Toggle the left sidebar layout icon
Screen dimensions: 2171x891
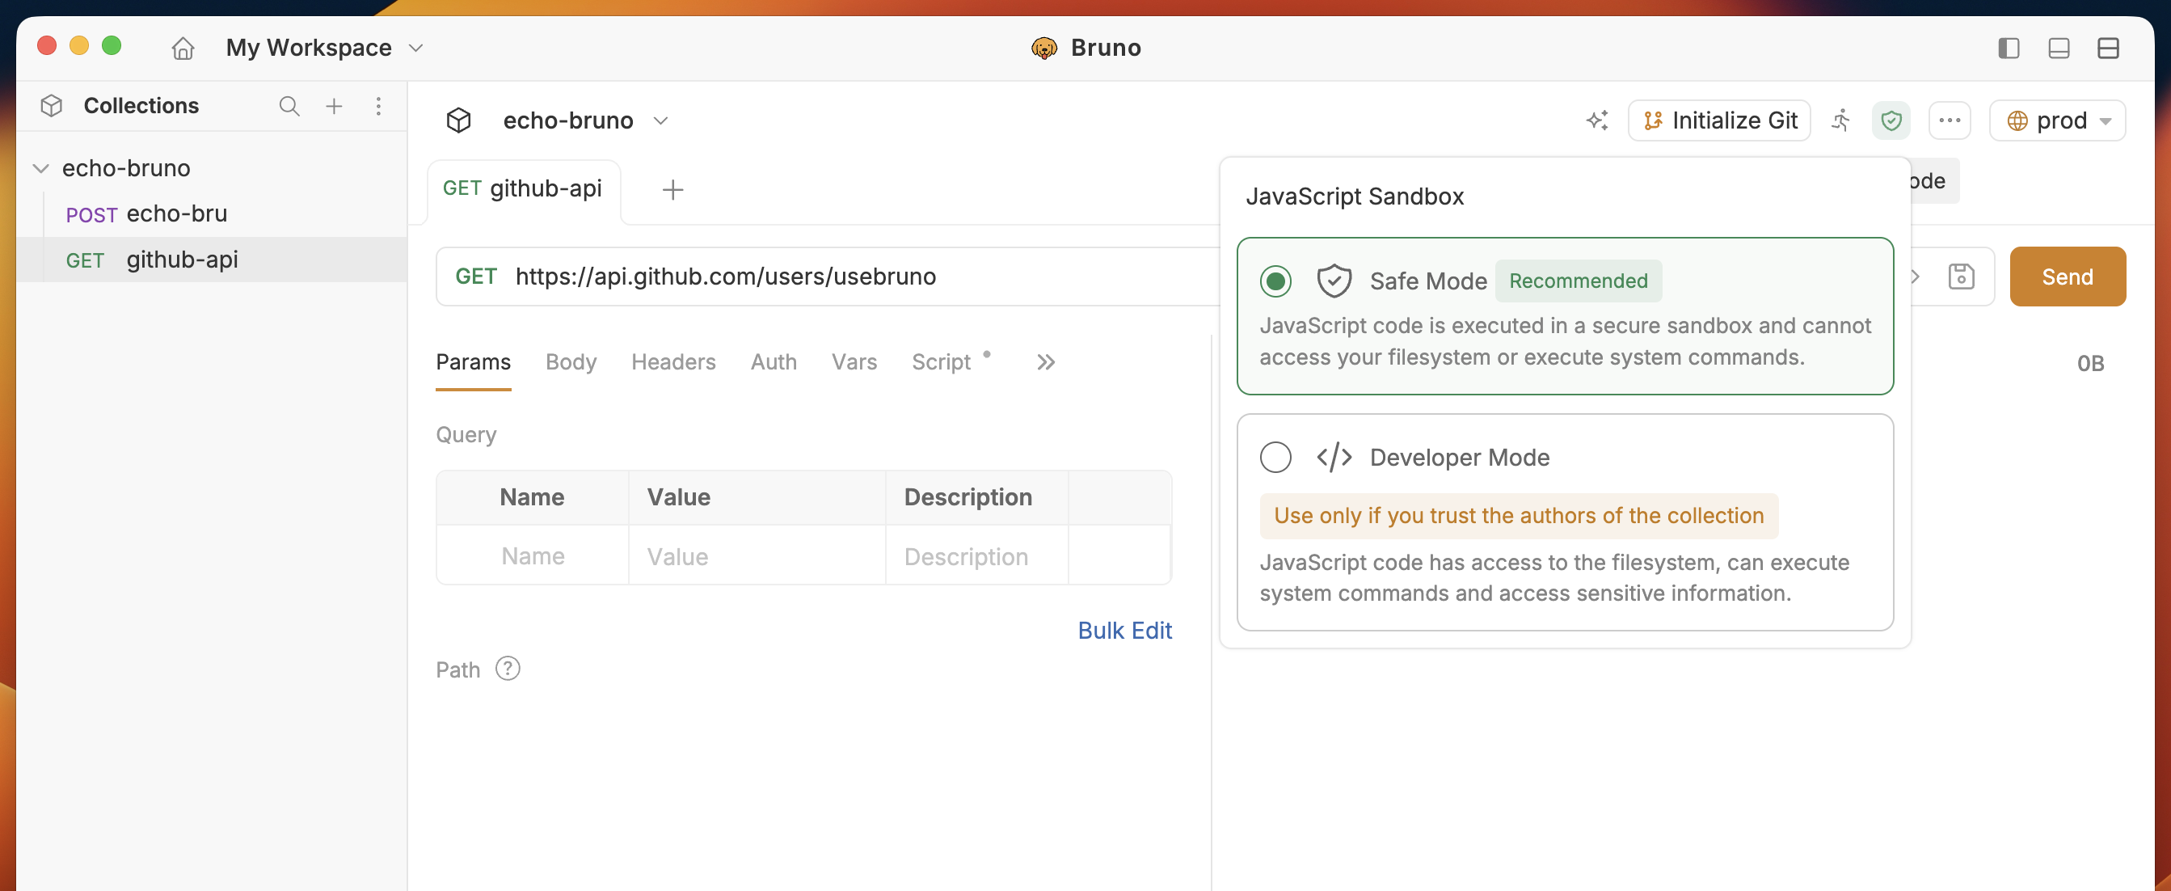pos(2009,48)
